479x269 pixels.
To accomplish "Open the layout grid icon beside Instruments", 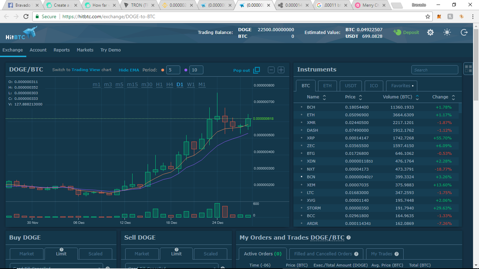I will (x=468, y=68).
